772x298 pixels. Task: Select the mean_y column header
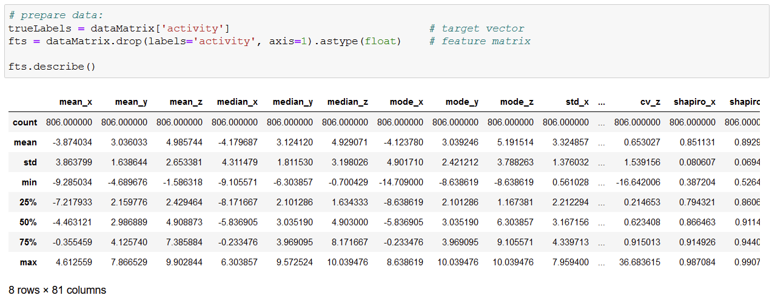click(131, 102)
